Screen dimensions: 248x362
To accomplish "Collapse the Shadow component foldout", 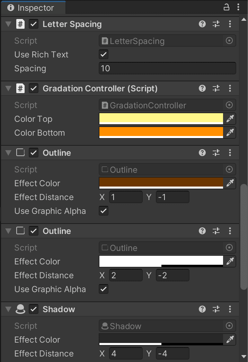I will pos(8,309).
